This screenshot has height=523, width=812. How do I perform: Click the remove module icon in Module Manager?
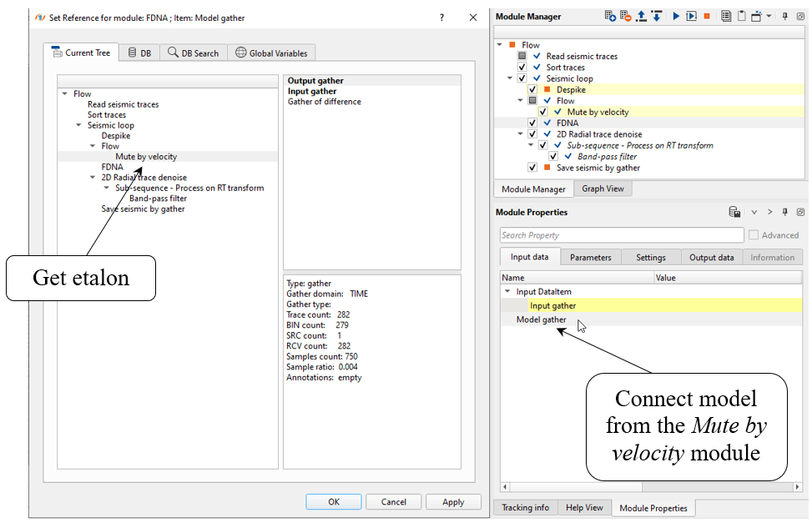pos(626,16)
